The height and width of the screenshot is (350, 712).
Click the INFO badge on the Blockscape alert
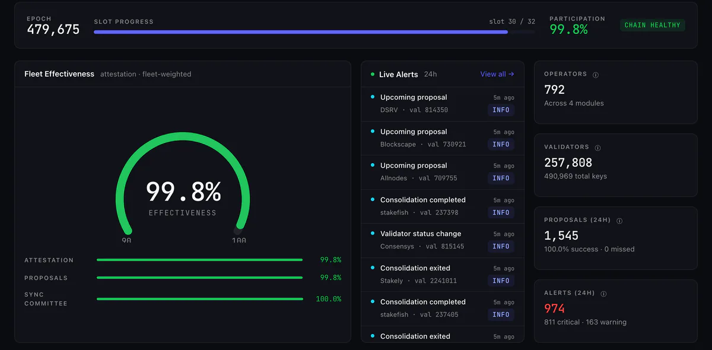click(x=501, y=144)
